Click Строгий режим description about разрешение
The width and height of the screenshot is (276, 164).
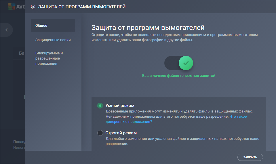(x=182, y=141)
